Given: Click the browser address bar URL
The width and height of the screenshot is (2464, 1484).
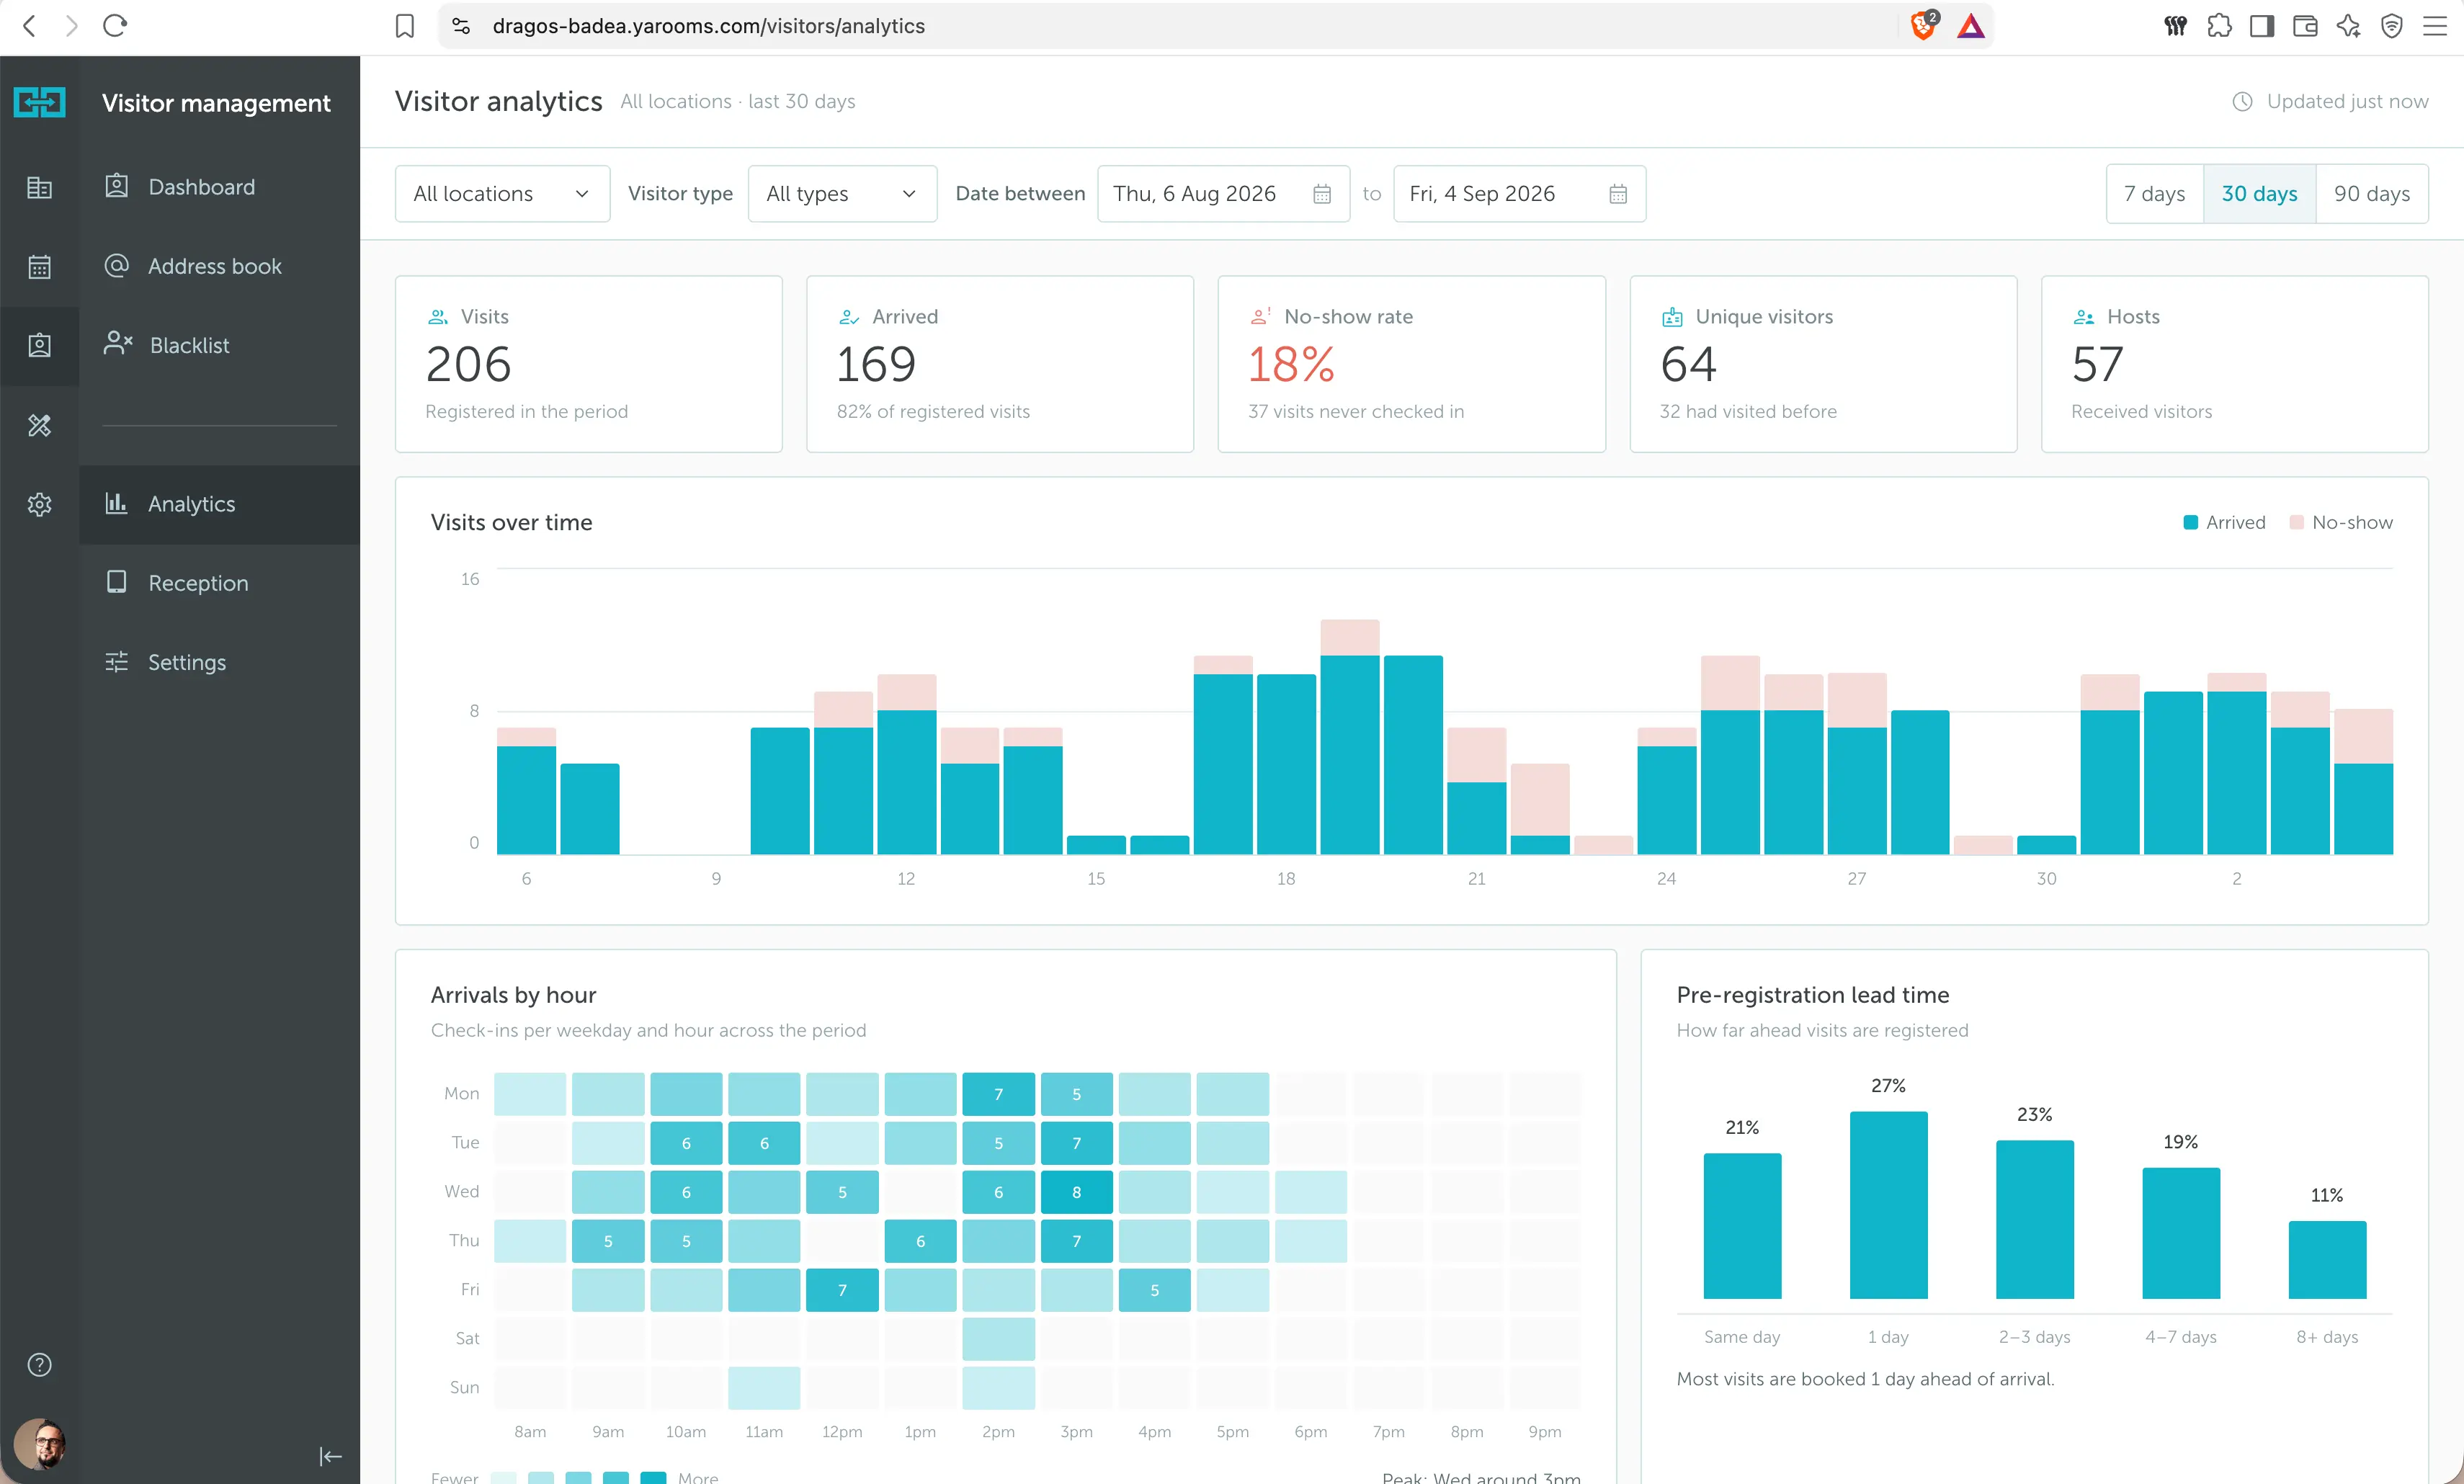Looking at the screenshot, I should 708,26.
